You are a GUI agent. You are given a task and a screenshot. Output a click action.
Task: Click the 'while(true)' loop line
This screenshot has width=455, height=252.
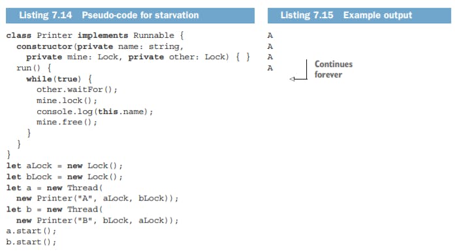coord(59,79)
